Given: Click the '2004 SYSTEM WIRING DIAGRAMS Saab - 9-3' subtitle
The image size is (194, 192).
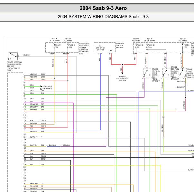Looking at the screenshot, I should [103, 17].
